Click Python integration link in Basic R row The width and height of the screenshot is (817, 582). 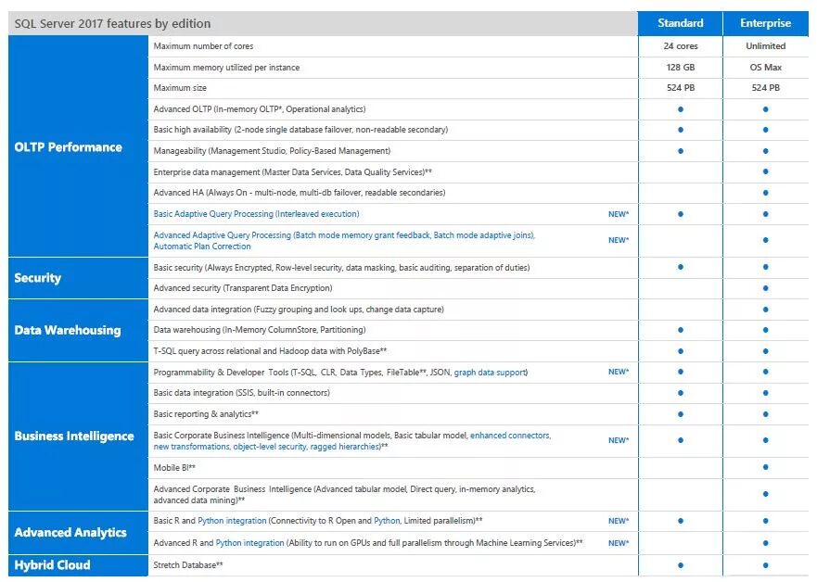(232, 521)
